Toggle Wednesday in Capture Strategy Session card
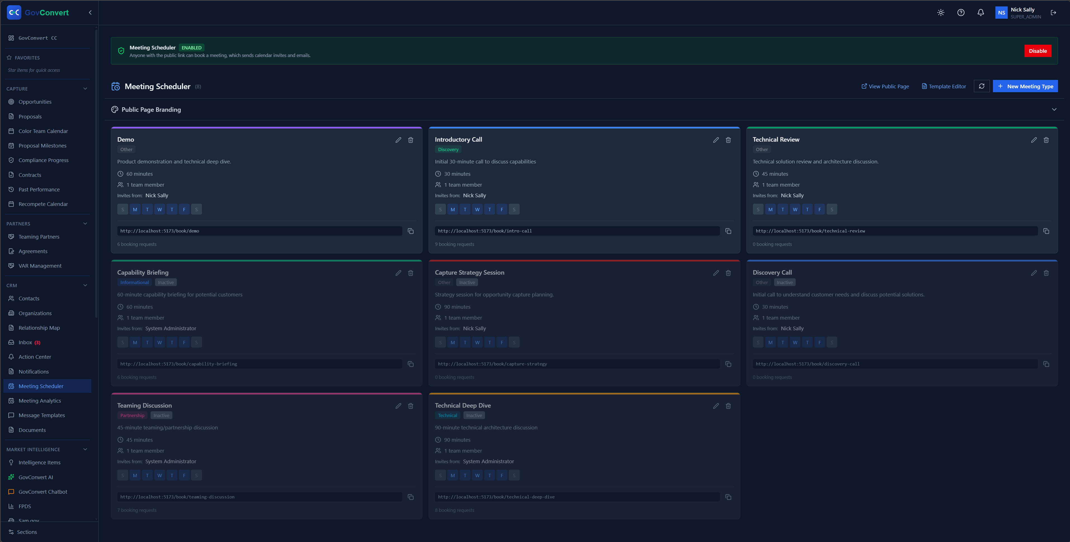This screenshot has height=542, width=1070. [477, 342]
